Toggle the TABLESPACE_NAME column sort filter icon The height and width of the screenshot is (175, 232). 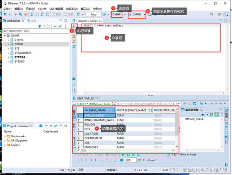[x=150, y=110]
